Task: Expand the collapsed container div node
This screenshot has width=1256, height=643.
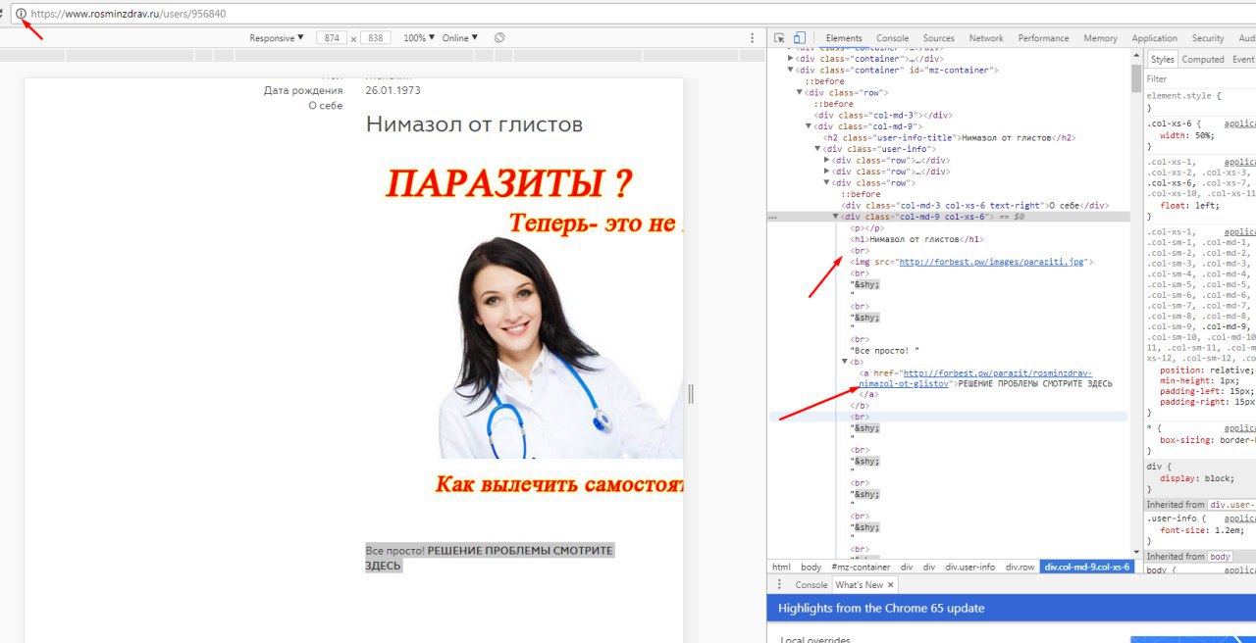Action: pos(791,59)
